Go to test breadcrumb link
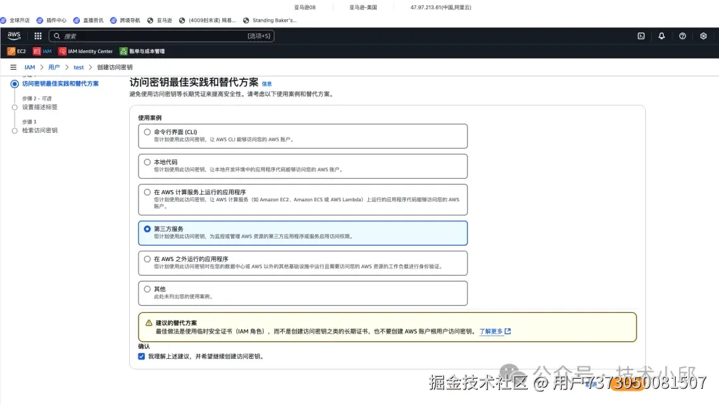This screenshot has height=404, width=719. click(x=79, y=67)
